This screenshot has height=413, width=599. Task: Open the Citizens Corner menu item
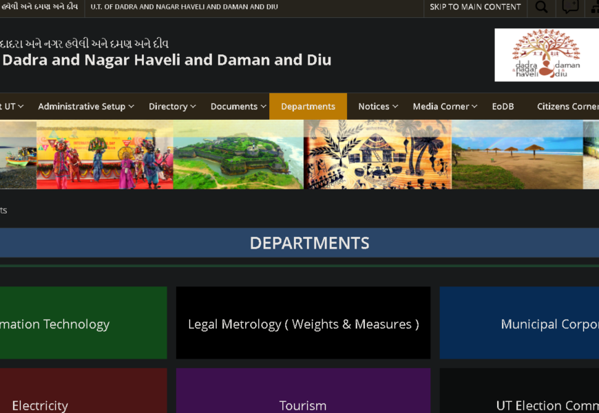pos(568,107)
